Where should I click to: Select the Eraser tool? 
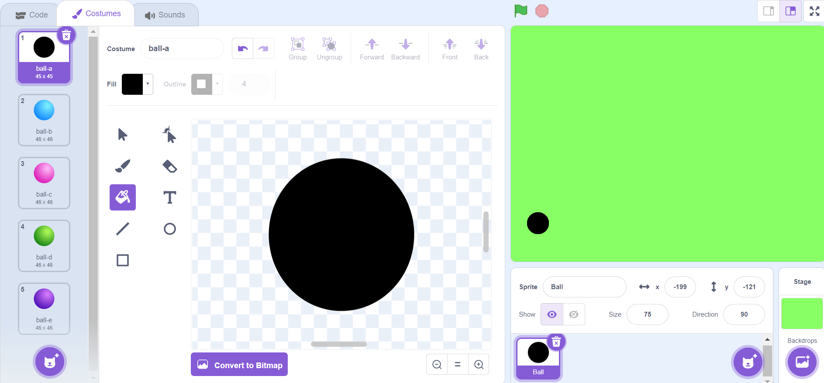pos(169,166)
